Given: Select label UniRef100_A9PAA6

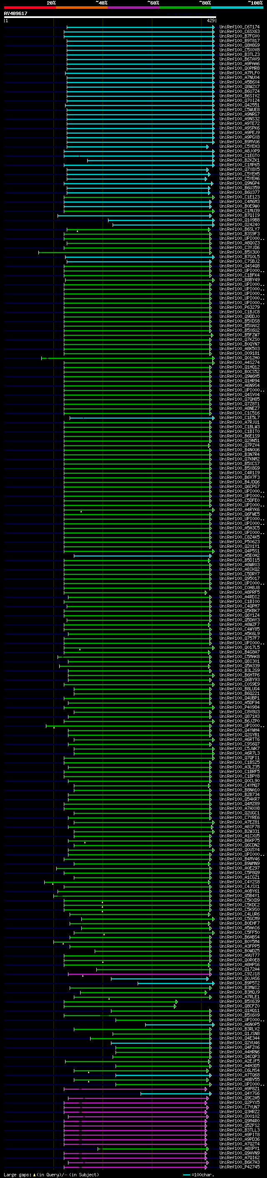Looking at the screenshot, I should [x=239, y=64].
